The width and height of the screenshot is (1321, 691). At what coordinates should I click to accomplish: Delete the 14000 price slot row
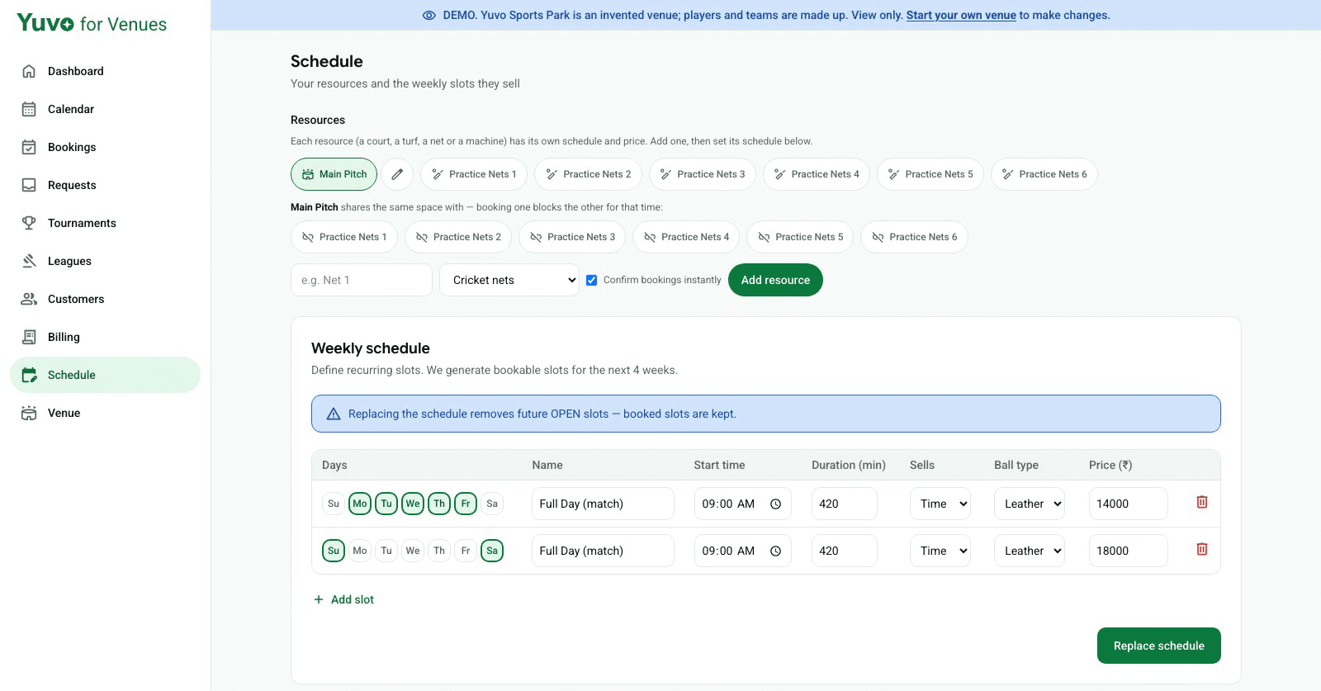point(1202,502)
